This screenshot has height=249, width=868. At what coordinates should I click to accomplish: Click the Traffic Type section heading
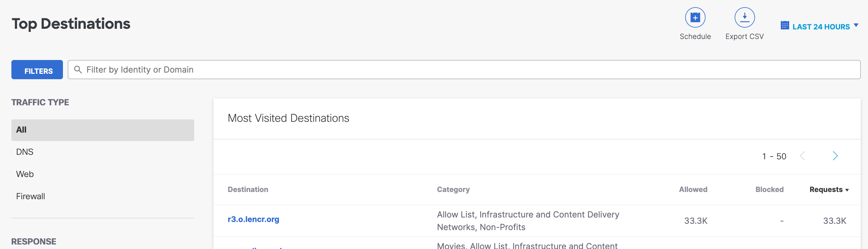tap(40, 102)
